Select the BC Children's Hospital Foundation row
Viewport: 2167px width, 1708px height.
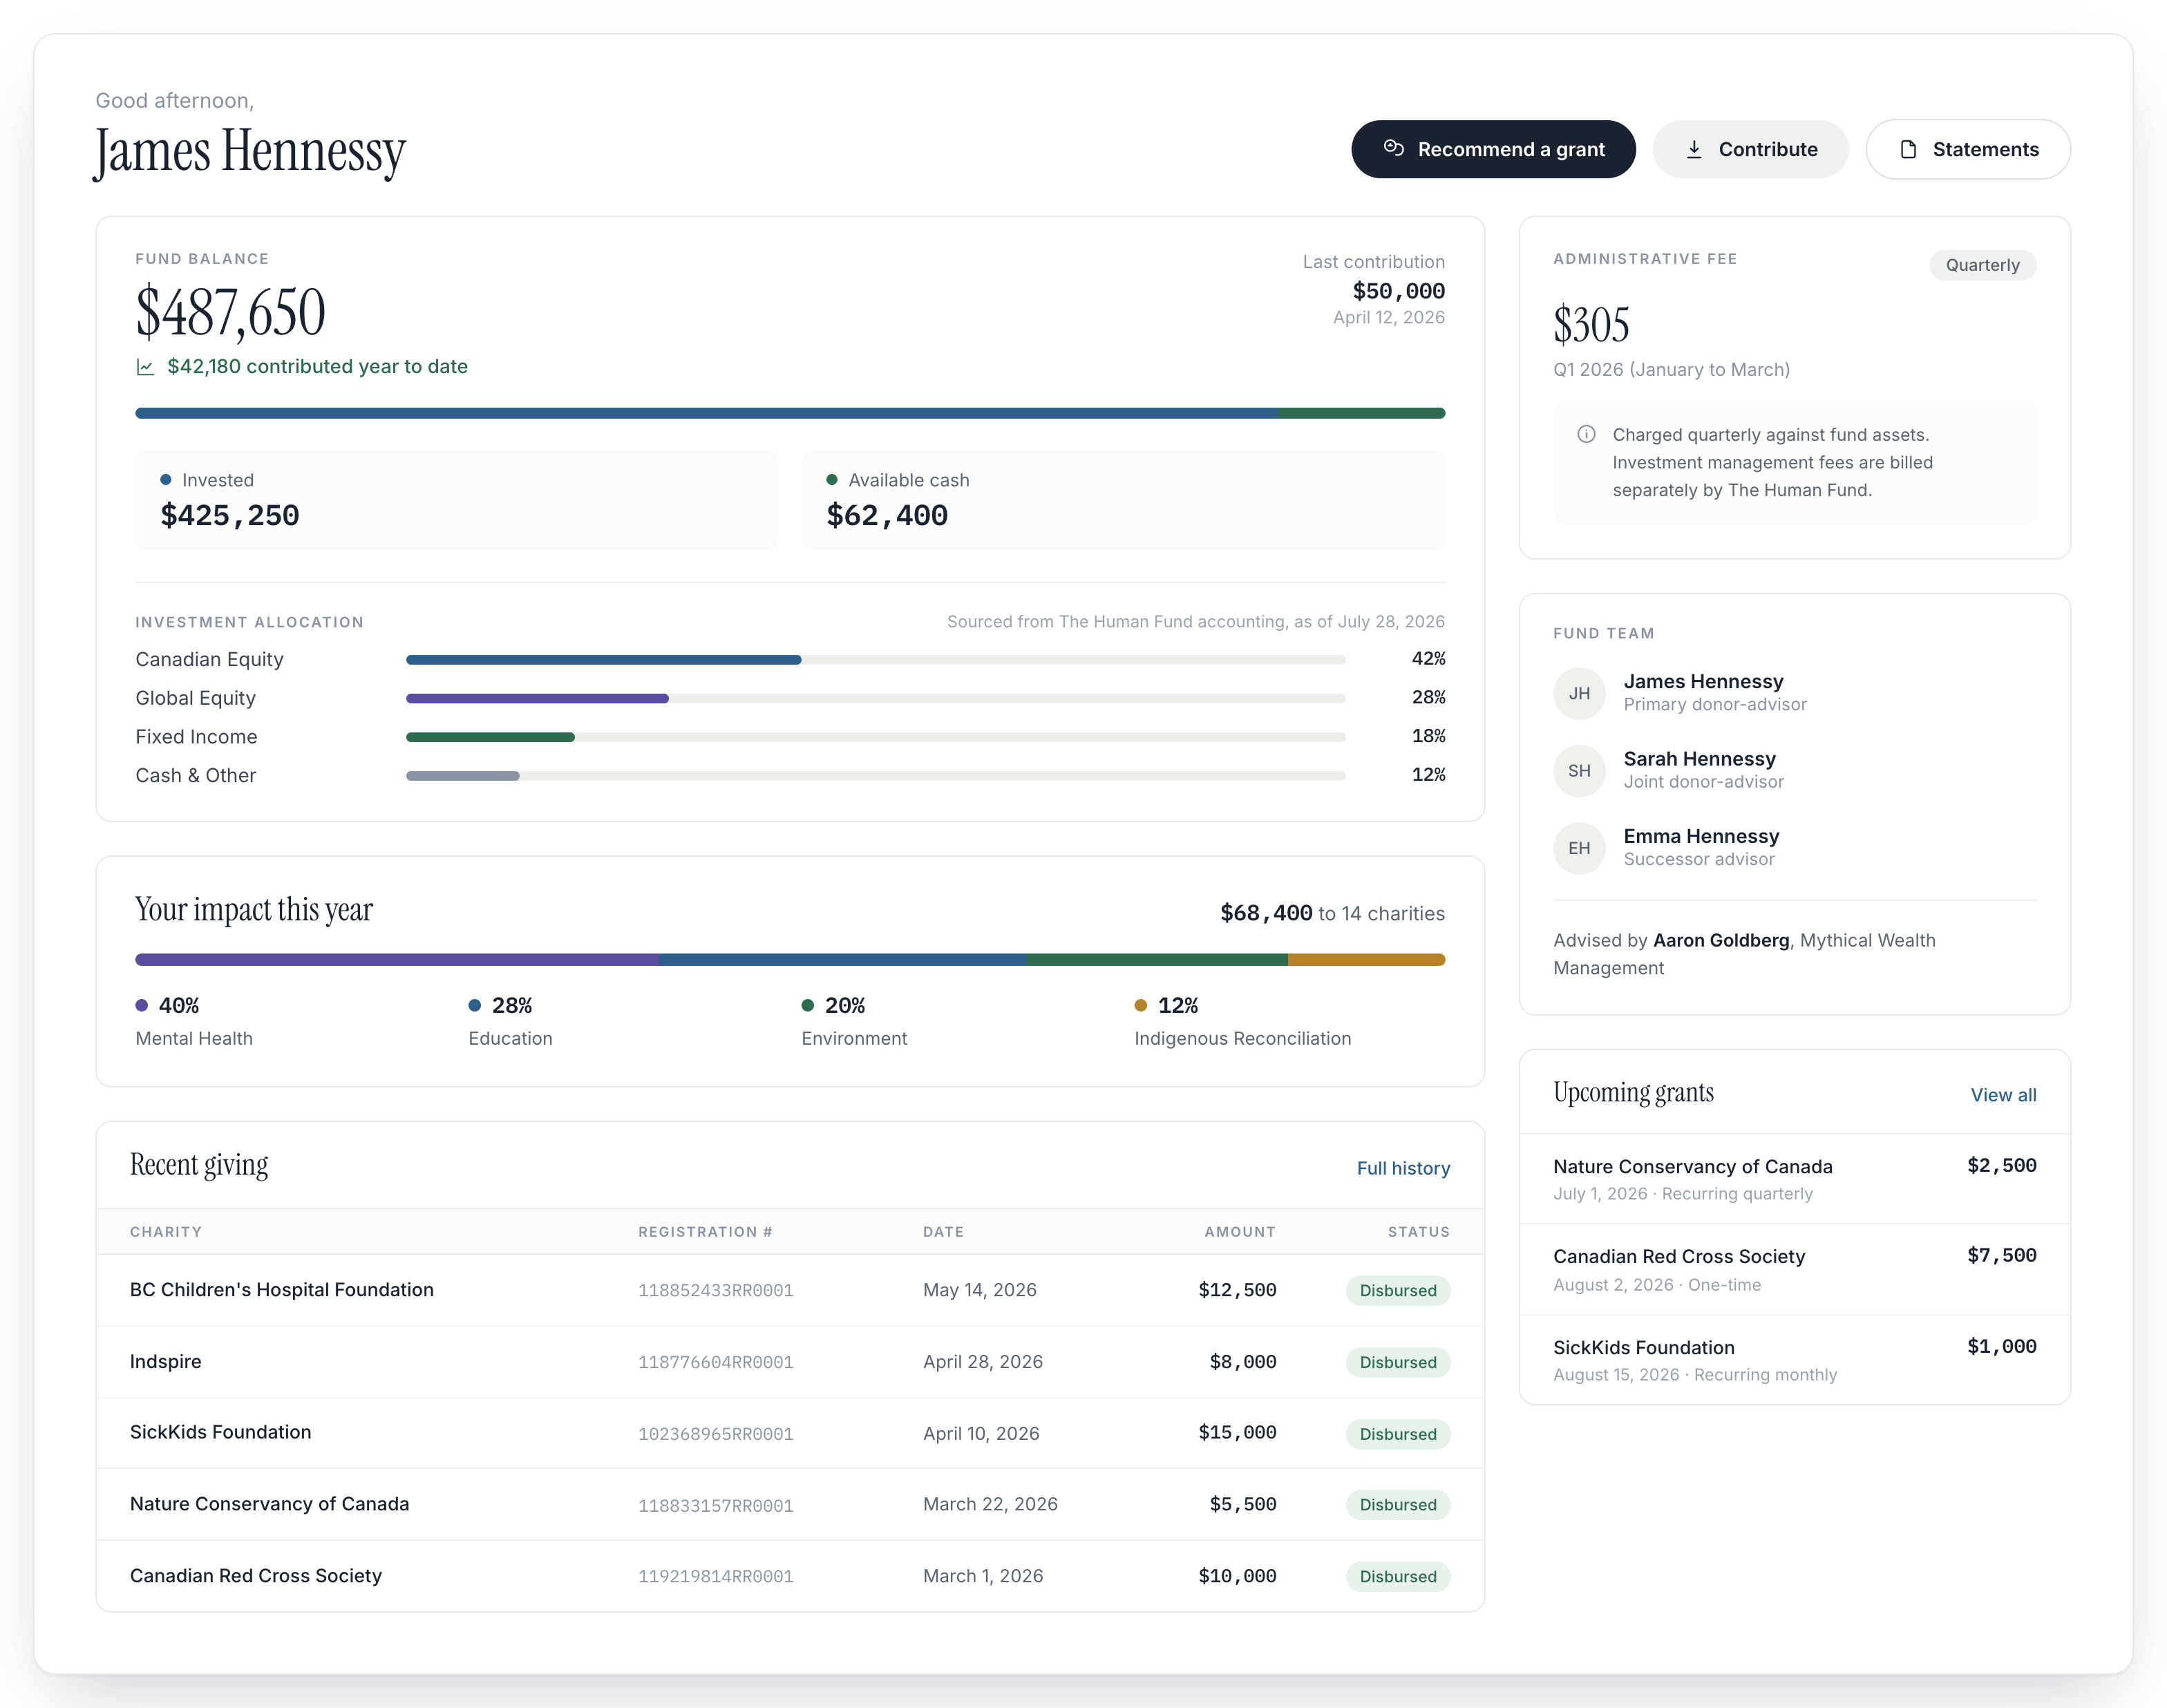(x=790, y=1290)
